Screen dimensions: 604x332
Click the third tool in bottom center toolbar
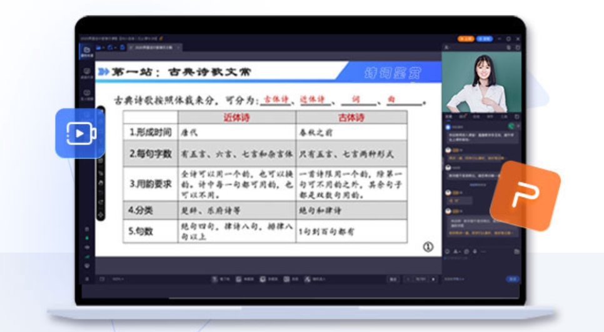coord(269,279)
